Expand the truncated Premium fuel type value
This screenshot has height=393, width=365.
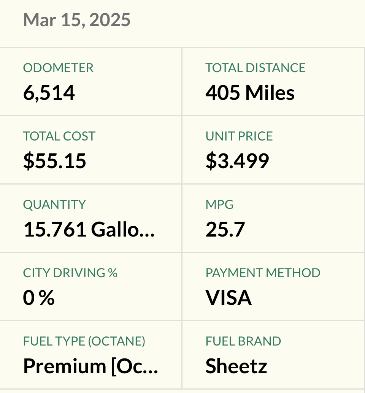click(90, 366)
